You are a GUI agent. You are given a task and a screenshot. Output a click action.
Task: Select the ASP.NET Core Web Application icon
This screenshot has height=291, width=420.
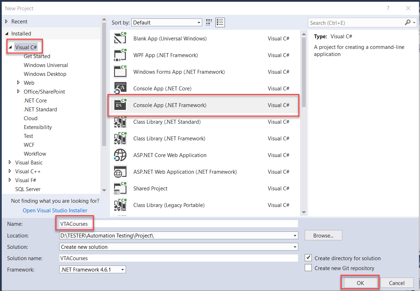(x=120, y=155)
